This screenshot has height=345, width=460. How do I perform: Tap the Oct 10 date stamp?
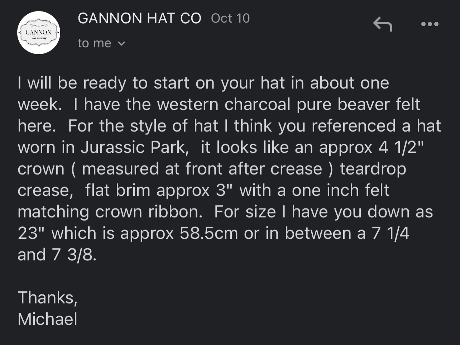point(230,18)
